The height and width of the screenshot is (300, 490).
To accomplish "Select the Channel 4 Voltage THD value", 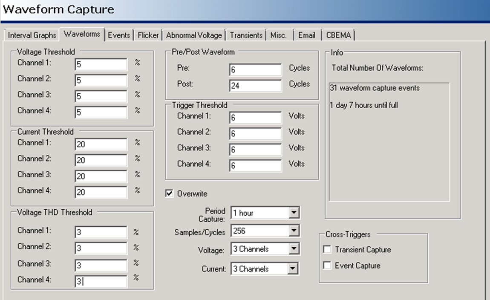I will pyautogui.click(x=101, y=281).
